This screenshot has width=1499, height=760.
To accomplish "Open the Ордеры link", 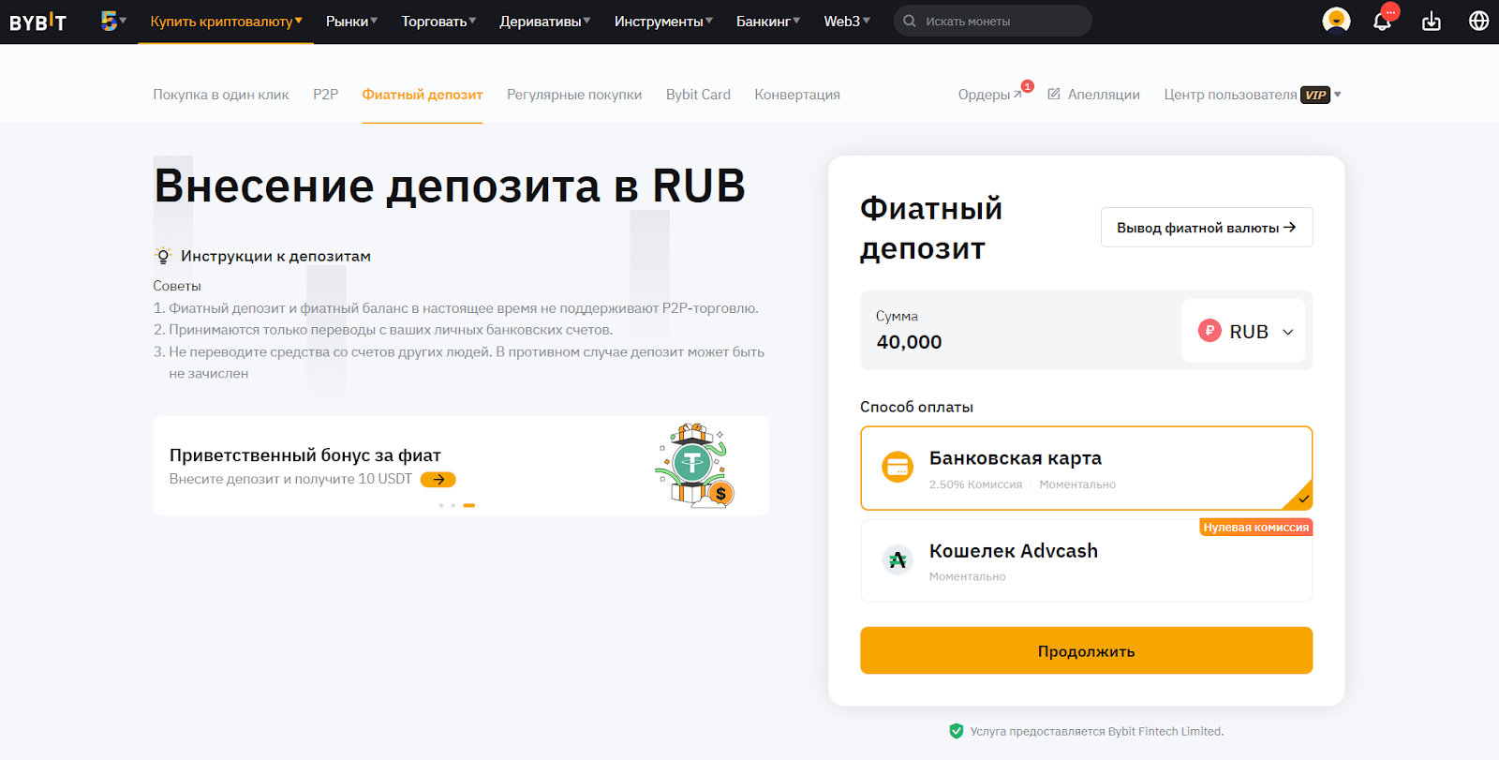I will point(990,95).
